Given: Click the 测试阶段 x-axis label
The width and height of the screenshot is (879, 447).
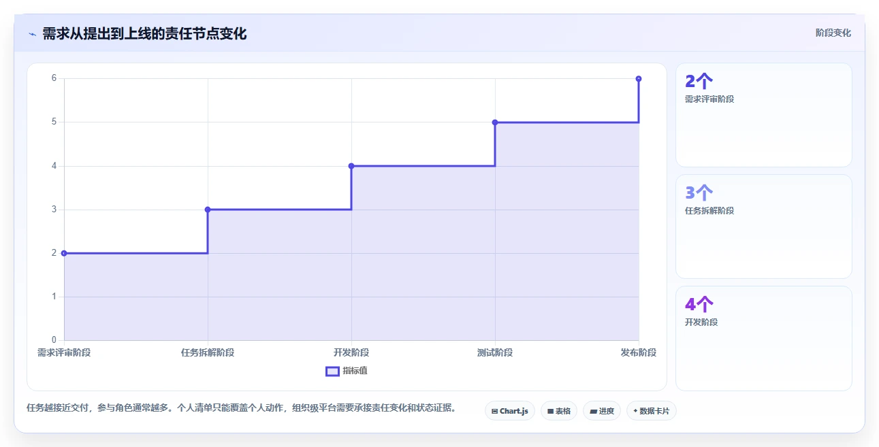Looking at the screenshot, I should (x=495, y=352).
